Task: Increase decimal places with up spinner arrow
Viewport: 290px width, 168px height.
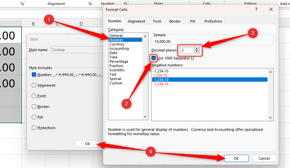Action: click(197, 48)
